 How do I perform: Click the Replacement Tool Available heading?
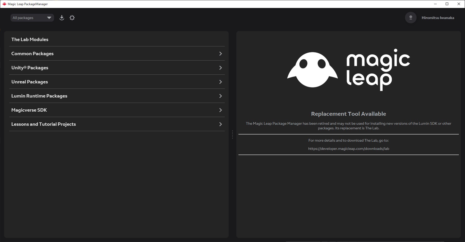point(349,114)
